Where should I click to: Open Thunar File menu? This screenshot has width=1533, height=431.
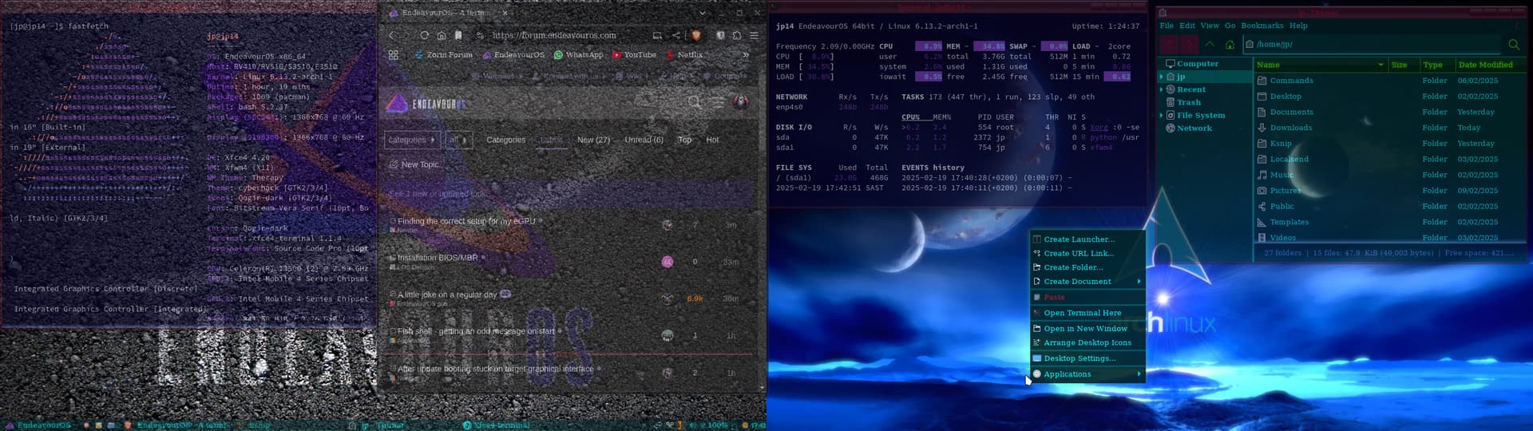tap(1167, 26)
